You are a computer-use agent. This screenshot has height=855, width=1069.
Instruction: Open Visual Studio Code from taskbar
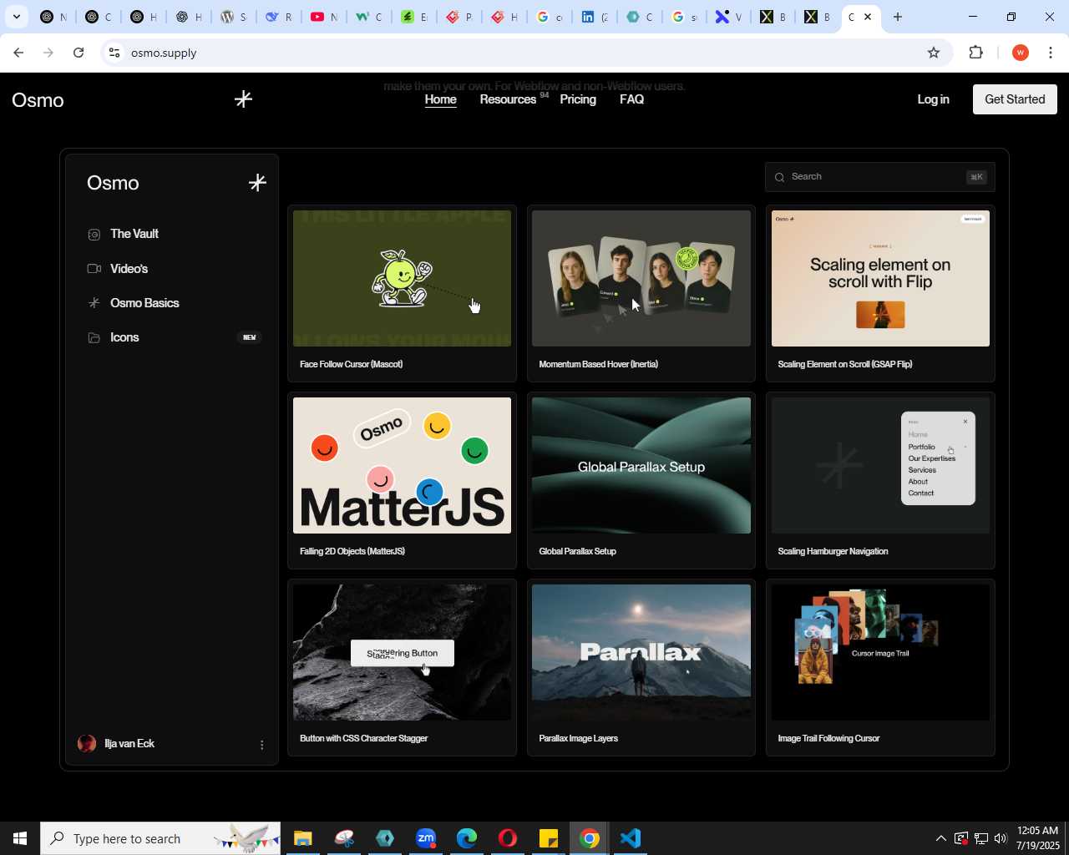631,838
